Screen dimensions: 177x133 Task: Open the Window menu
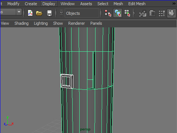[67, 4]
